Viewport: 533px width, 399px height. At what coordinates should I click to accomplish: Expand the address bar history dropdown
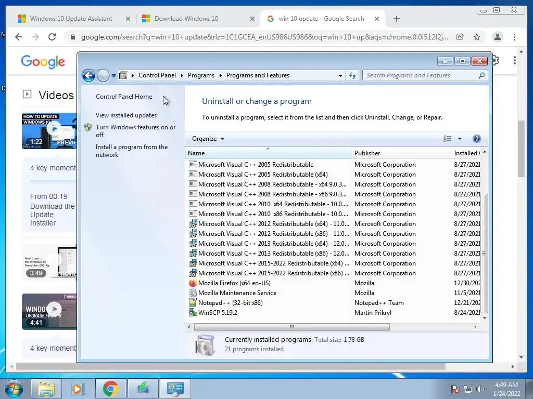pyautogui.click(x=340, y=76)
